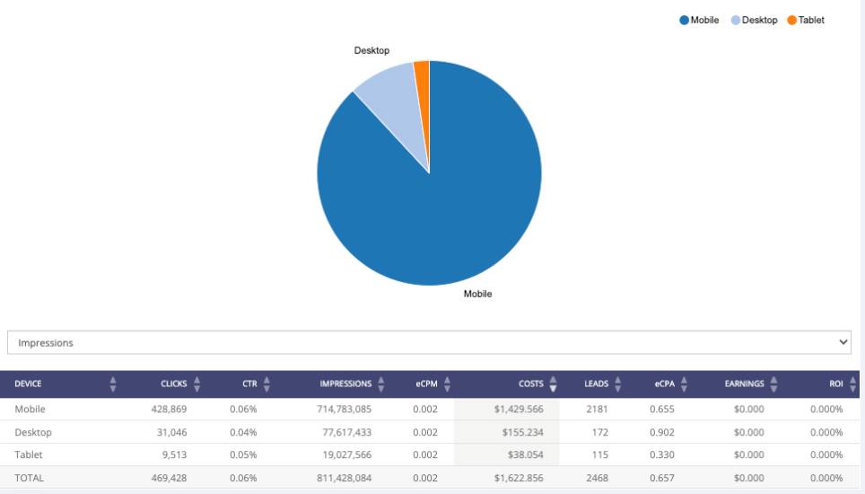Open the Impressions metric dropdown
Image resolution: width=865 pixels, height=494 pixels.
429,342
